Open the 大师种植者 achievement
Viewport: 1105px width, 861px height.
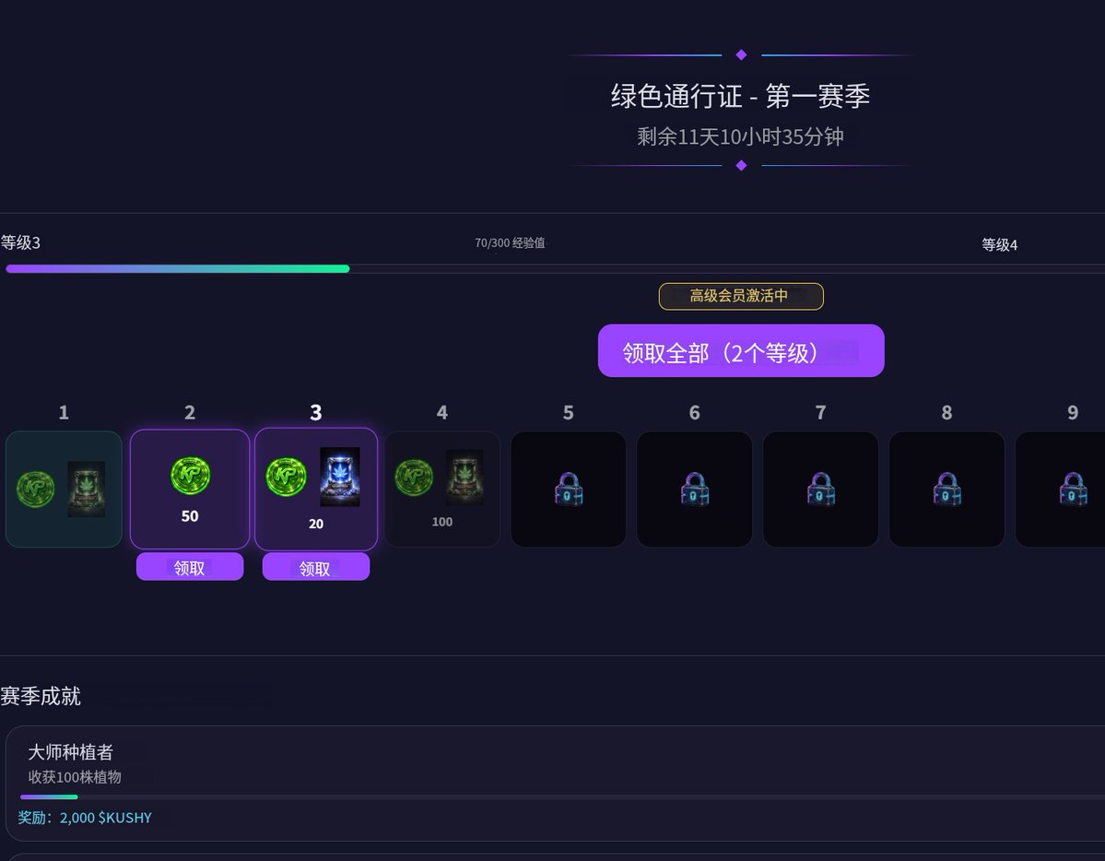556,784
